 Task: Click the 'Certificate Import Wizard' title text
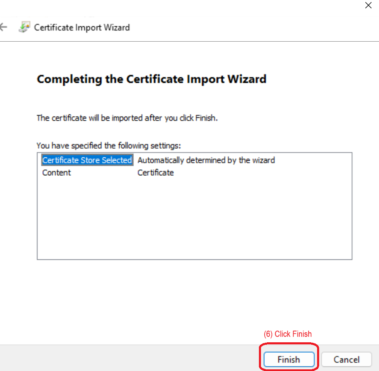tap(82, 27)
